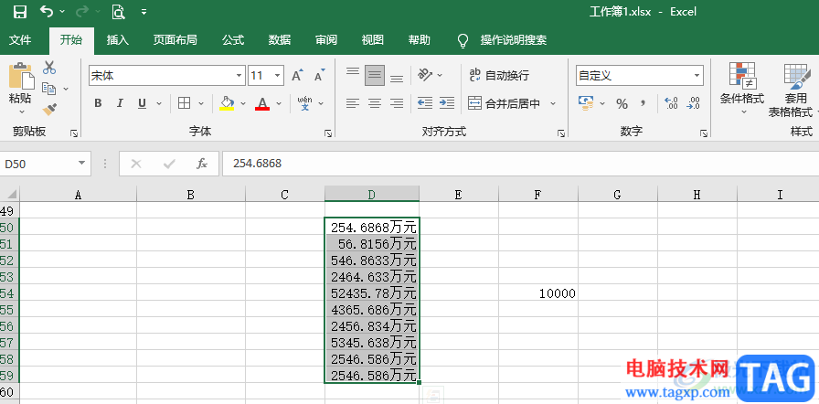Open the 数据 tab

280,40
